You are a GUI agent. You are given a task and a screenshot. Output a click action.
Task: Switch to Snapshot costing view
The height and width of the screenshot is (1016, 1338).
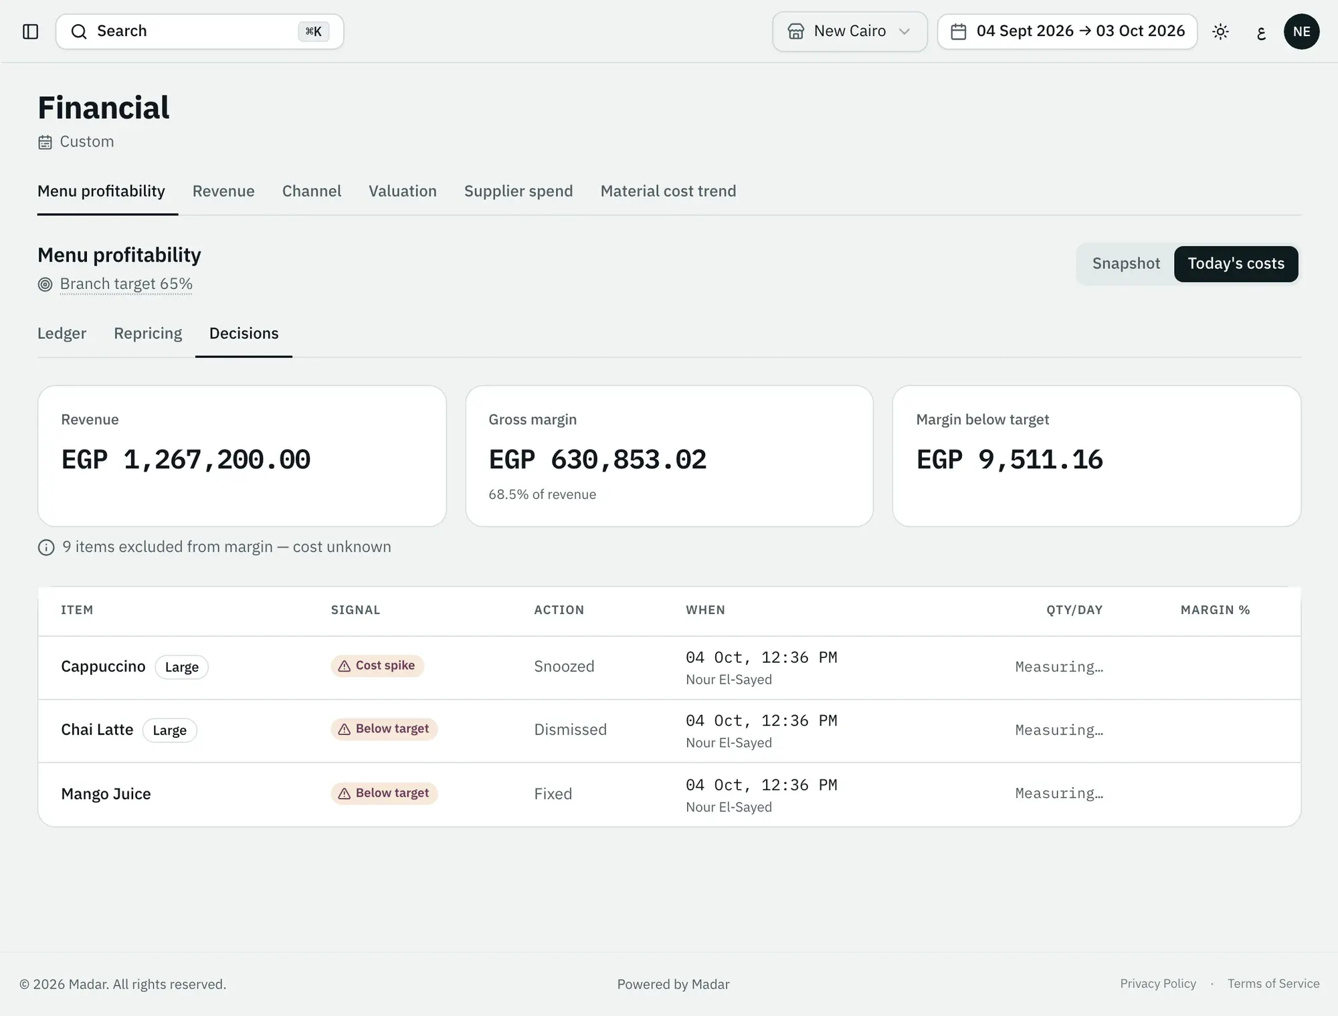[x=1126, y=264]
